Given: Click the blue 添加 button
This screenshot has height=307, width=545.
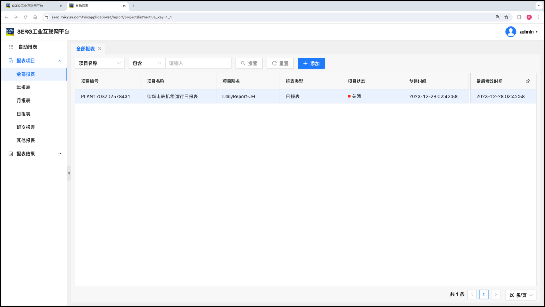Looking at the screenshot, I should click(311, 64).
